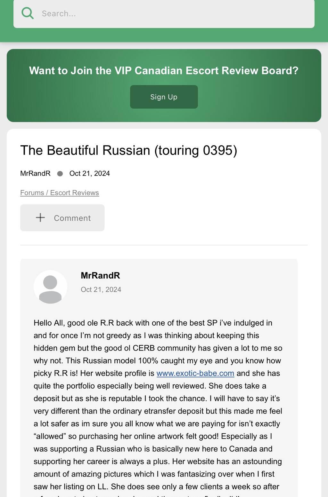Screen dimensions: 328x497
Task: Open the default avatar profile picture
Action: point(50,287)
